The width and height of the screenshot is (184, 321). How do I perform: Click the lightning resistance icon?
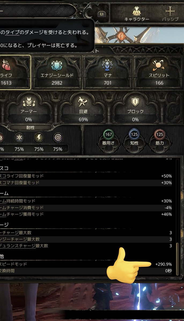click(x=39, y=138)
